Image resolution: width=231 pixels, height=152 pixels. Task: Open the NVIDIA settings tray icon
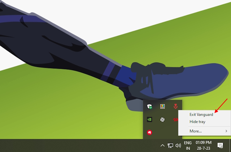[149, 119]
